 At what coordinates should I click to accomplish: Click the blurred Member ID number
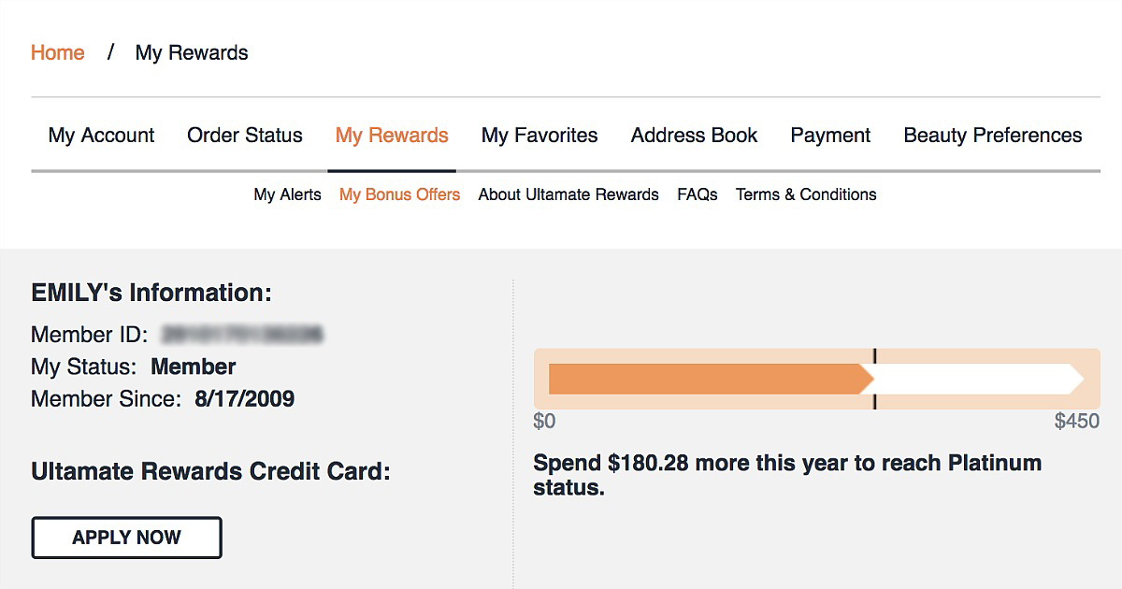(x=242, y=335)
